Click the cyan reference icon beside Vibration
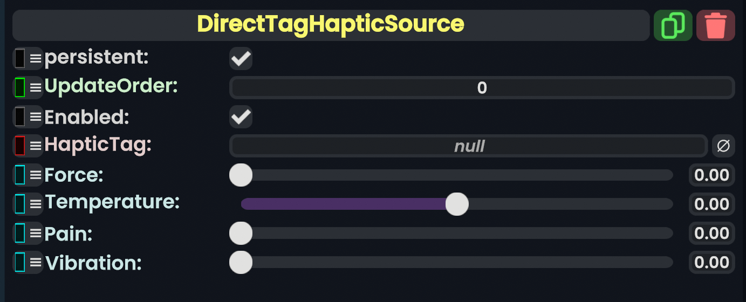Image resolution: width=746 pixels, height=302 pixels. 20,262
